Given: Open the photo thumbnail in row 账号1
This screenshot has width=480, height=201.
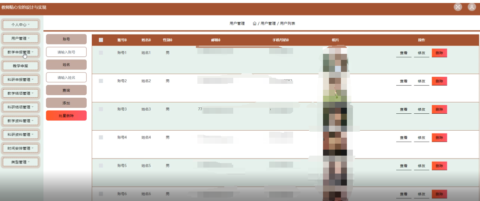Looking at the screenshot, I should pos(335,60).
